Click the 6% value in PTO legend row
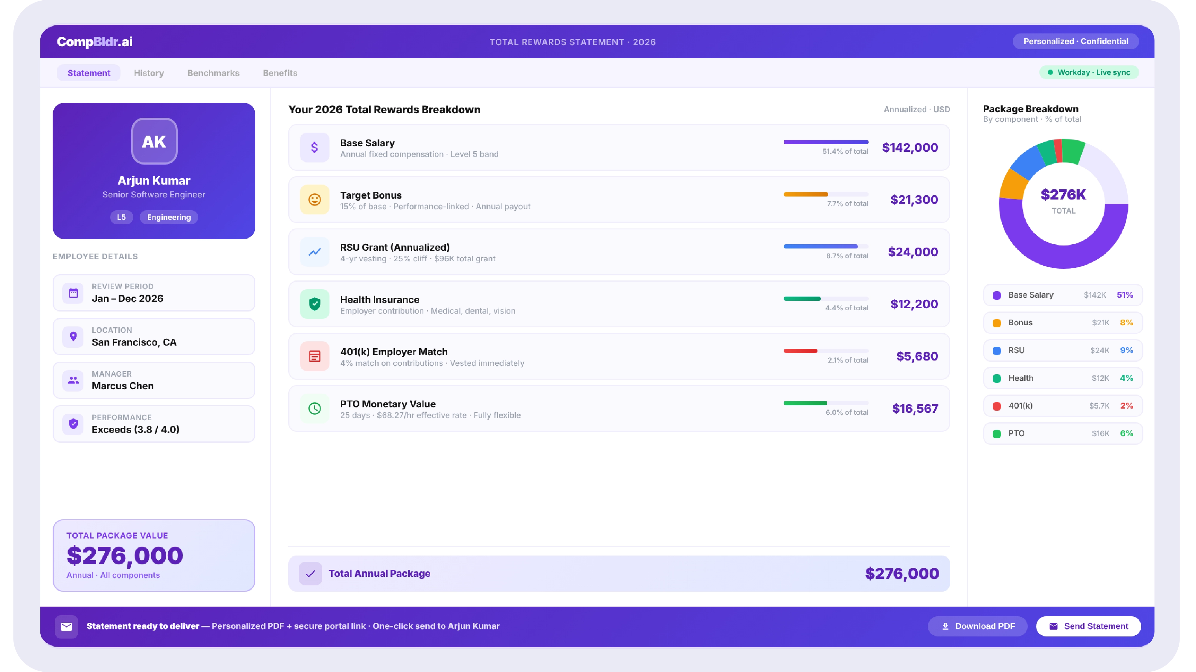The image size is (1196, 672). 1126,434
